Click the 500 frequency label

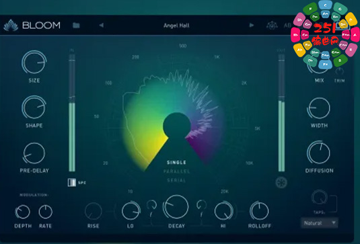coord(183,46)
